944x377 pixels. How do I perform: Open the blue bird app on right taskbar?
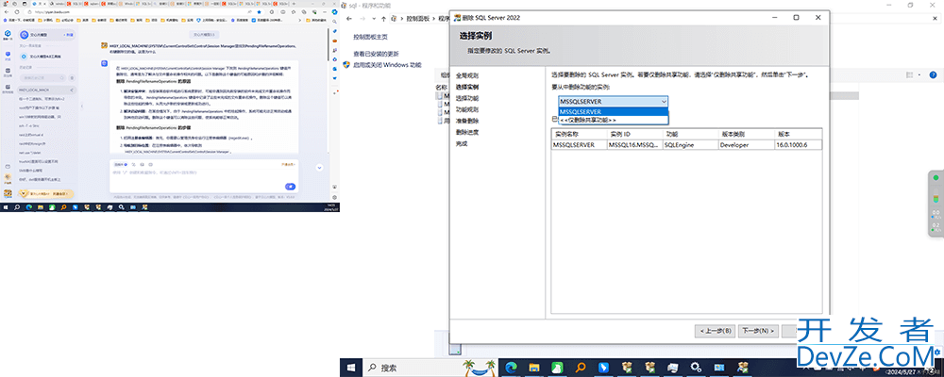pos(603,367)
